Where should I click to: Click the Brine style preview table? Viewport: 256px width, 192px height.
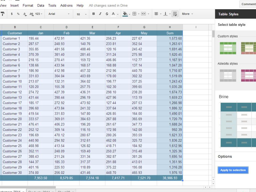pos(238,125)
